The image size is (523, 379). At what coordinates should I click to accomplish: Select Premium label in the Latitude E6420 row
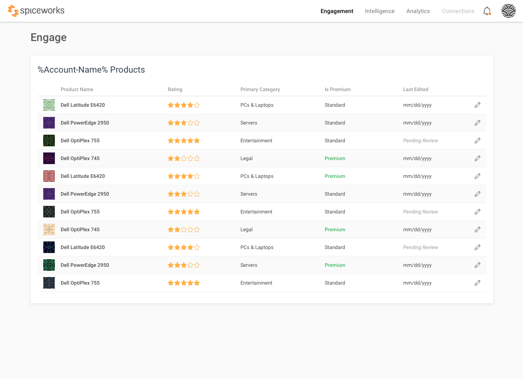point(335,176)
